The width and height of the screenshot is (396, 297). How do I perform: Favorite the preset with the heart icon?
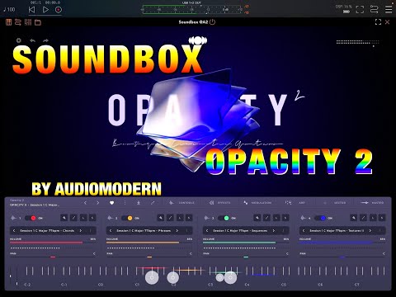pyautogui.click(x=112, y=203)
